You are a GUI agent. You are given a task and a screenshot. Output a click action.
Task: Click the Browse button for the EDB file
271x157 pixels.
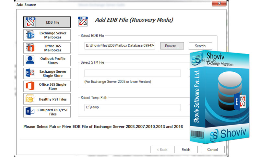172,46
